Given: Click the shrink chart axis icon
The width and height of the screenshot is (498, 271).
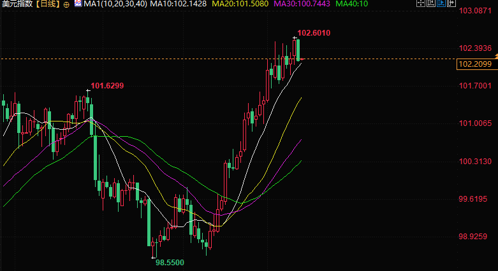Looking at the screenshot, I should [431, 3].
